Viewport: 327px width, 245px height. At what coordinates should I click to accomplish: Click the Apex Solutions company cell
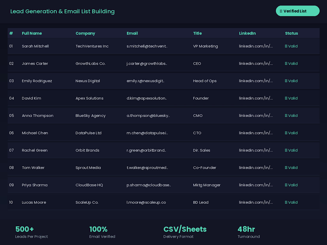(x=89, y=98)
